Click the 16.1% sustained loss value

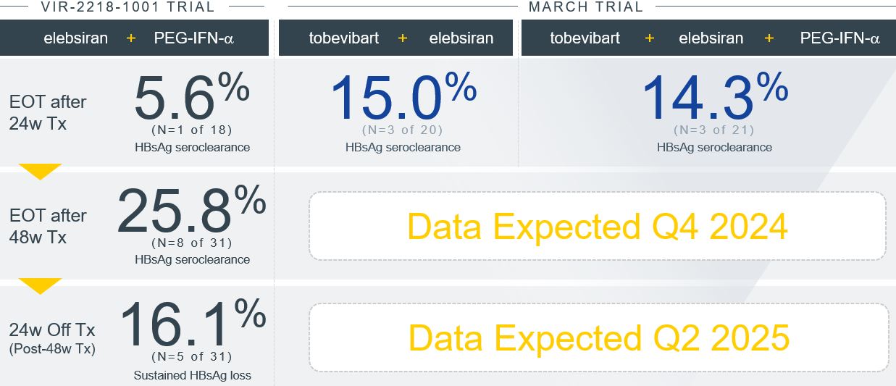tap(192, 325)
